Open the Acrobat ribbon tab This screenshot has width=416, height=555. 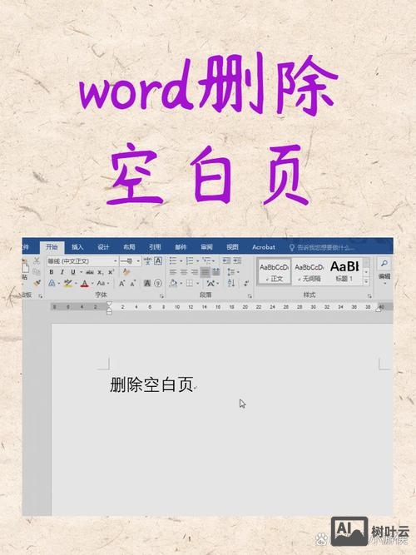264,247
